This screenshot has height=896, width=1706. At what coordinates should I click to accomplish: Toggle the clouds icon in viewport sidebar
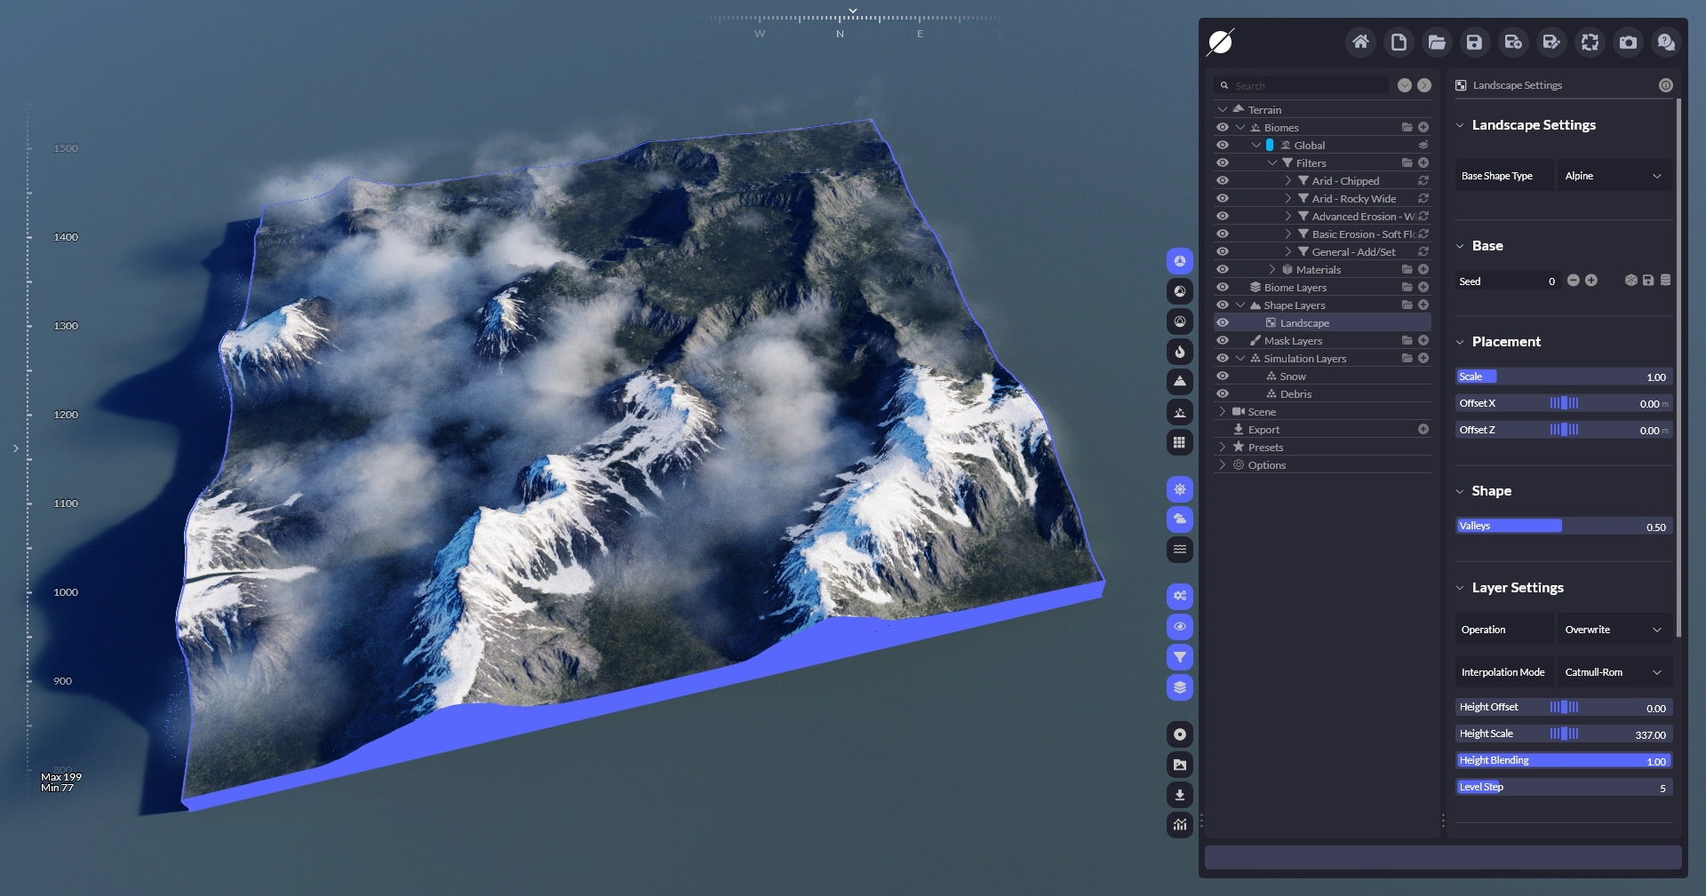coord(1179,519)
